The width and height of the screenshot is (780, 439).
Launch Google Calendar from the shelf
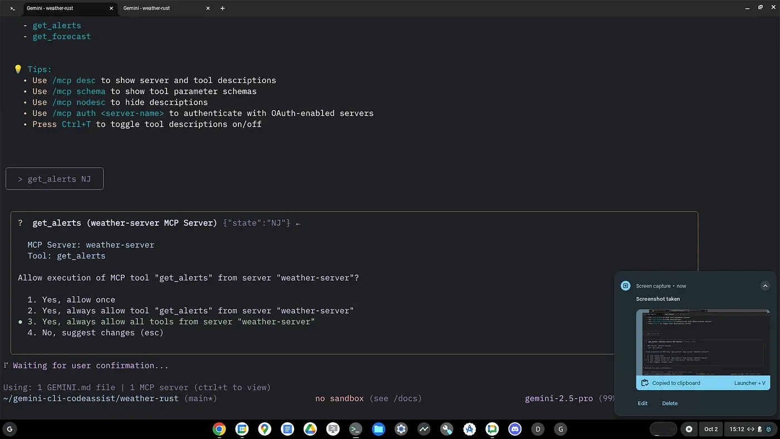coord(242,429)
